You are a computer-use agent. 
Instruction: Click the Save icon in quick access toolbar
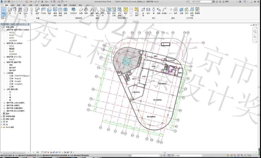coord(9,1)
